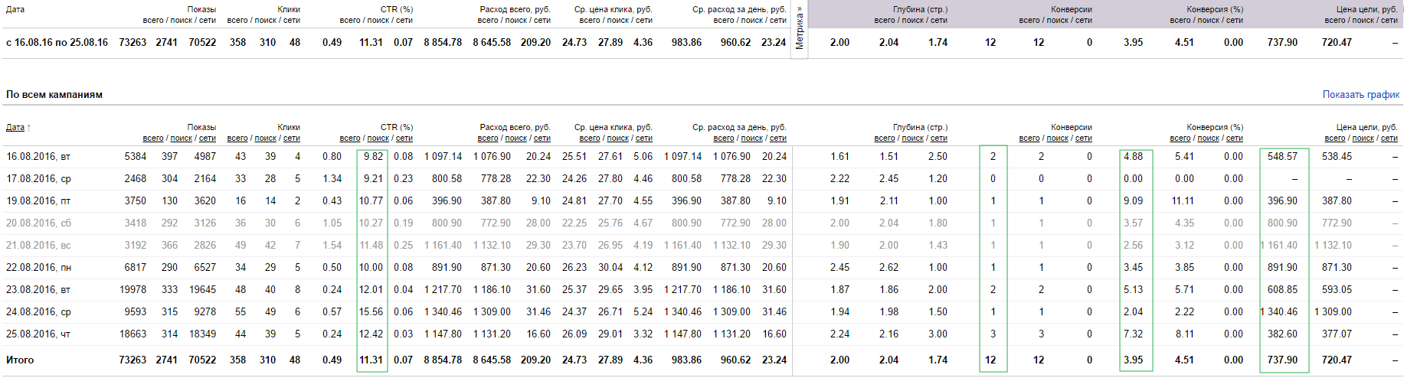This screenshot has width=1404, height=378.
Task: Sort Глубина (стр.) by underlined поиск link
Action: coord(913,138)
